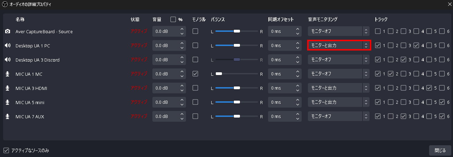The image size is (453, 157).
Task: Increase volume dB for MIC UA 7 AUX
Action: 182,114
